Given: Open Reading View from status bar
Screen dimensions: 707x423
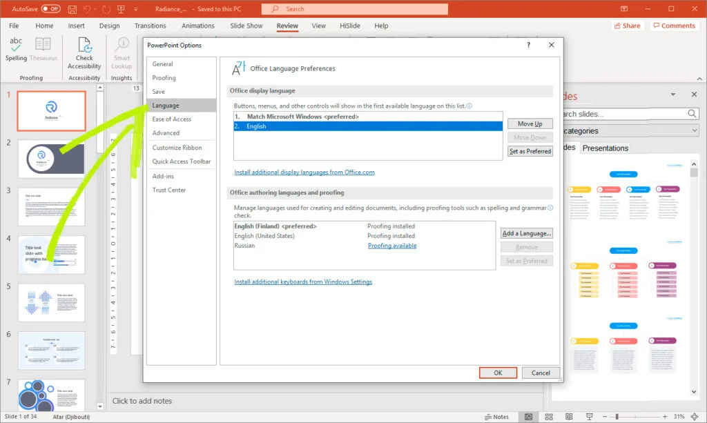Looking at the screenshot, I should coord(569,417).
